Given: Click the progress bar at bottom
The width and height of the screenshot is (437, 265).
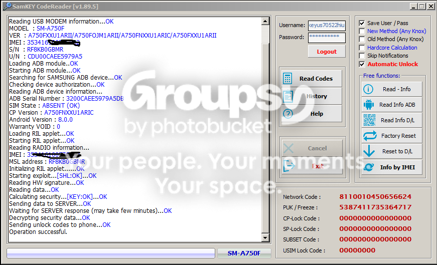Looking at the screenshot, I should pyautogui.click(x=111, y=253).
